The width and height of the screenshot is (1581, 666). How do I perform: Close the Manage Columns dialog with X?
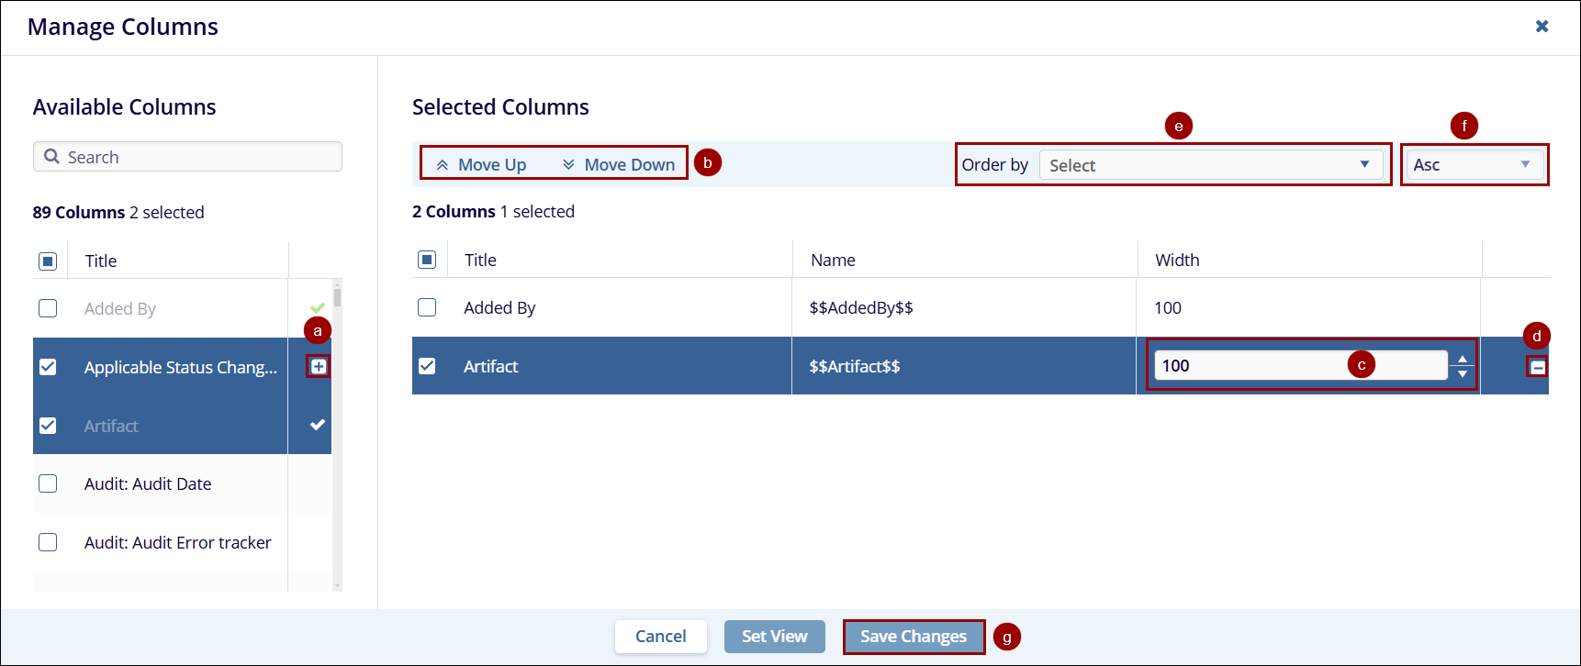click(x=1542, y=27)
